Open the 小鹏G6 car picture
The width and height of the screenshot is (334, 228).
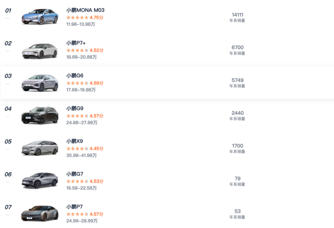coord(40,83)
